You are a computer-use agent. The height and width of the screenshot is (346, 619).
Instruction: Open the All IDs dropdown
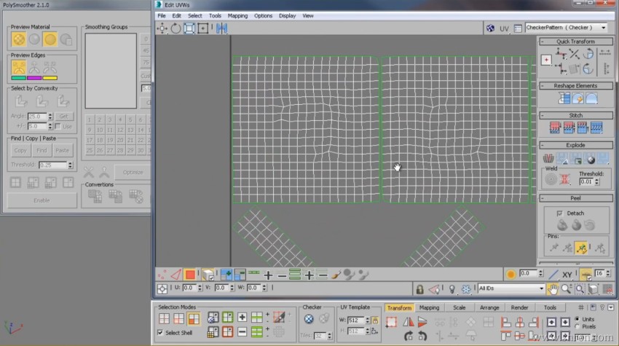510,288
